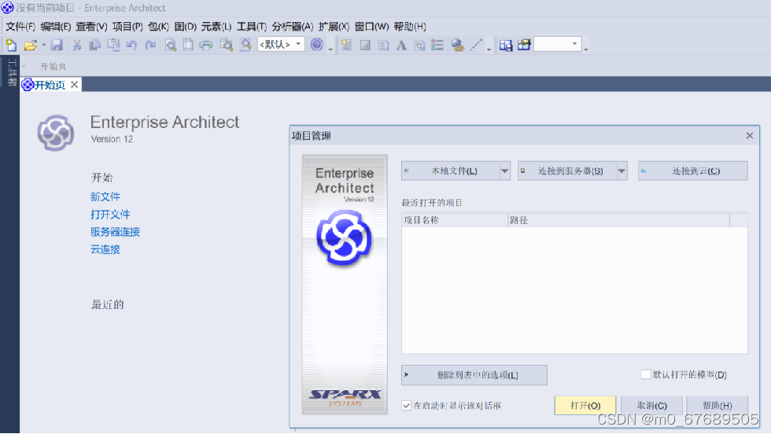Enable default open model checkbox
The height and width of the screenshot is (434, 771).
coord(646,374)
